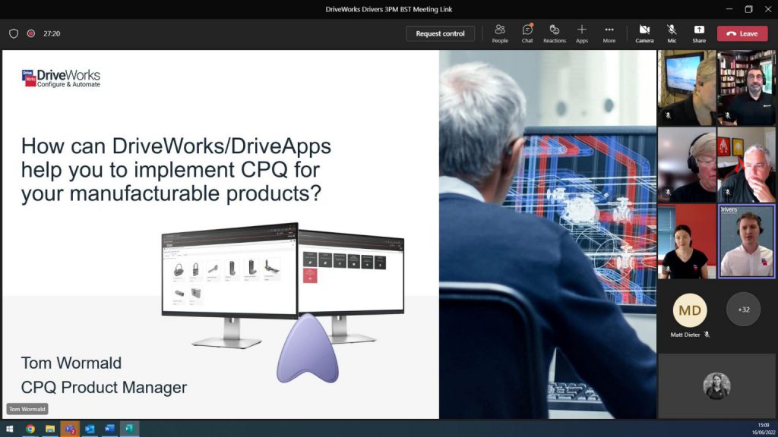Open the People panel
778x437 pixels.
tap(500, 33)
